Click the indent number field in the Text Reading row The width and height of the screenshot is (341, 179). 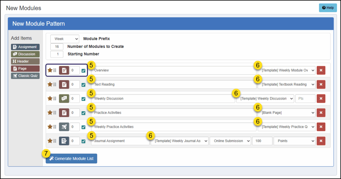pyautogui.click(x=75, y=84)
